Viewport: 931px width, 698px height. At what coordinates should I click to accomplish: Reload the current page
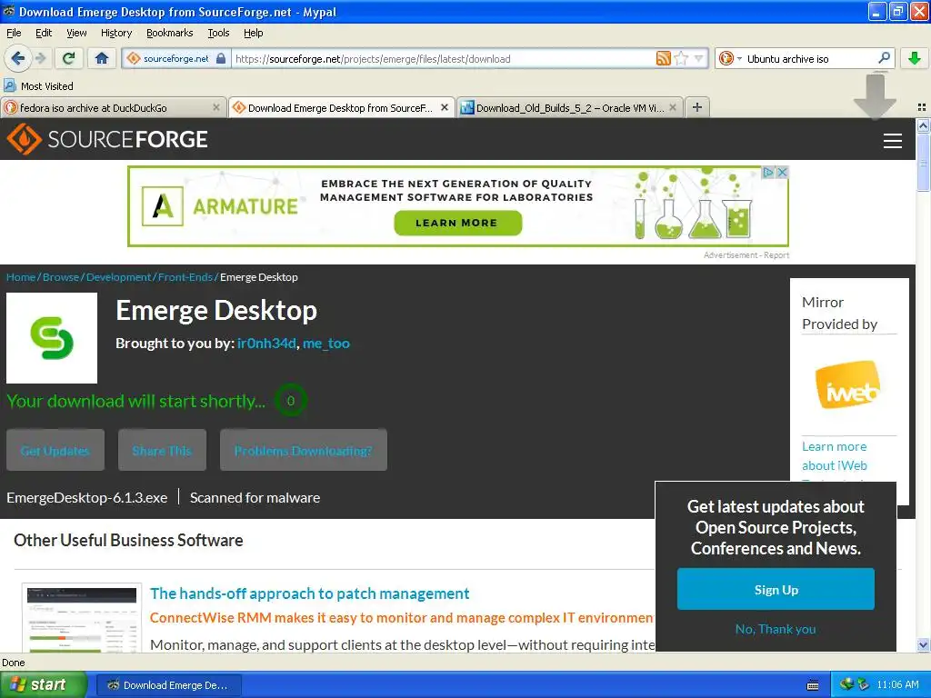point(68,58)
